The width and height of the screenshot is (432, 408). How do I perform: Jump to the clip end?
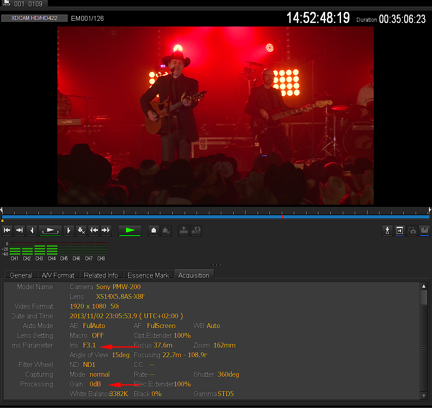[19, 230]
